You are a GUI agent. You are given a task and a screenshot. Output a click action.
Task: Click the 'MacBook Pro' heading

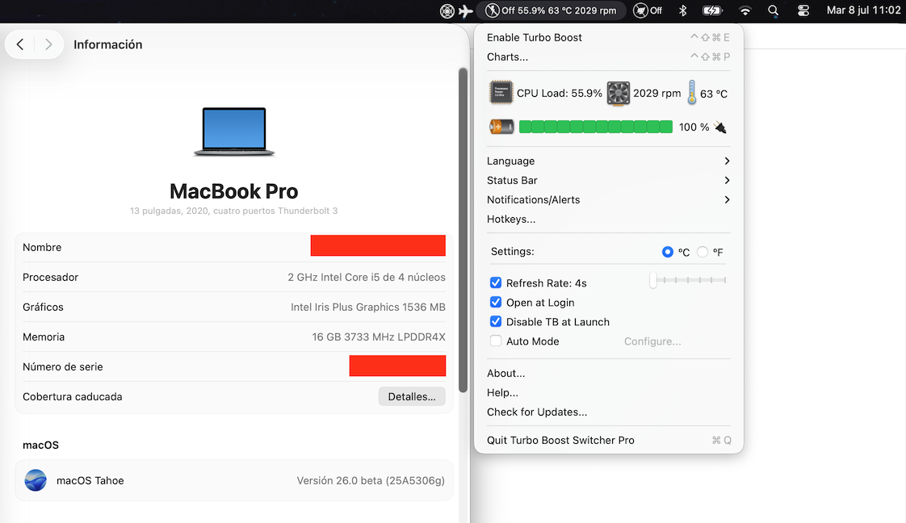[234, 191]
